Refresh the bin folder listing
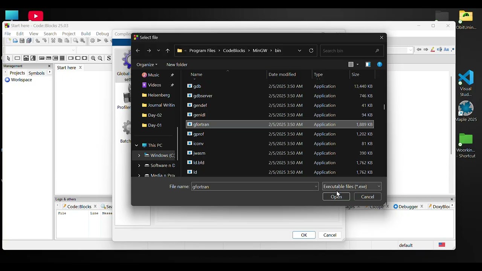The width and height of the screenshot is (482, 271). coord(311,50)
